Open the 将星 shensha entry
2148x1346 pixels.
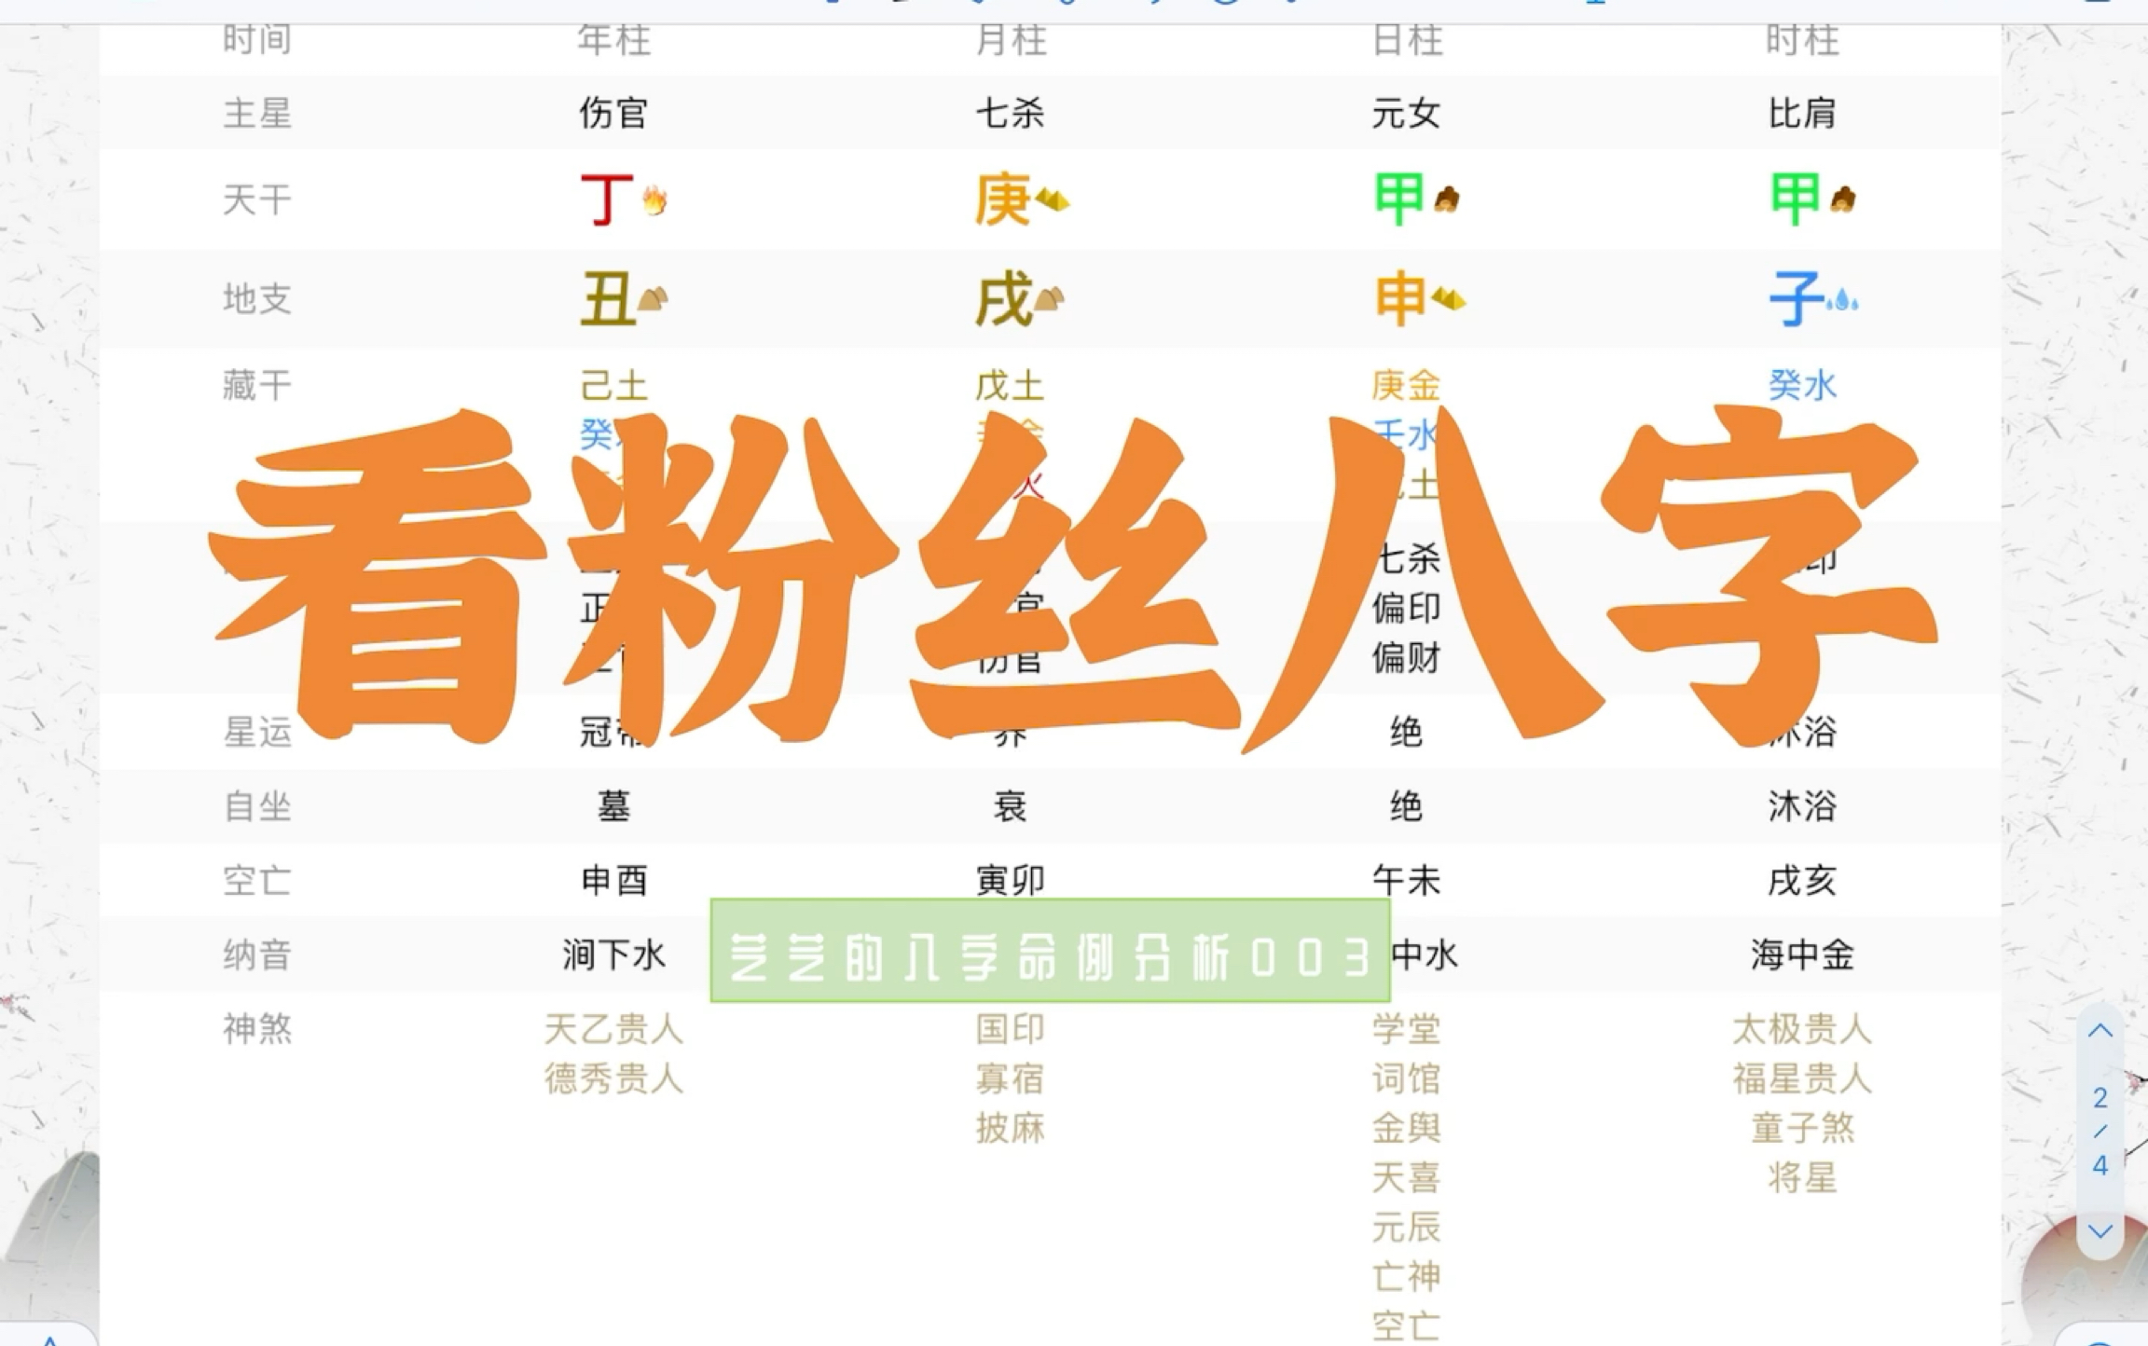1802,1177
